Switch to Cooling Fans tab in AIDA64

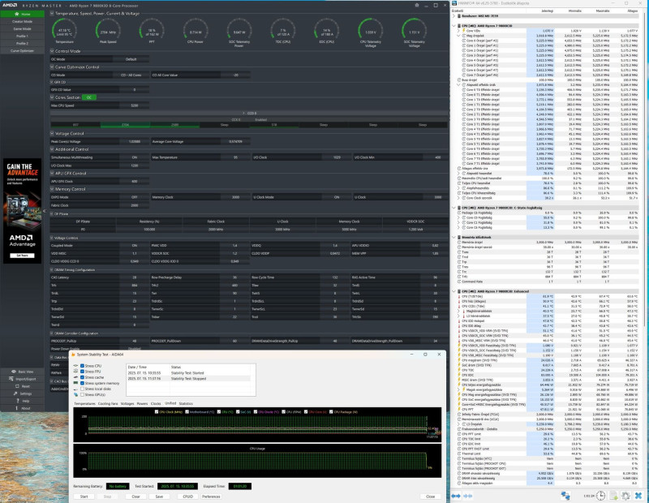(108, 404)
